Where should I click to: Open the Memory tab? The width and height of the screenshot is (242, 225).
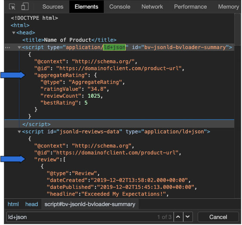[x=228, y=6]
